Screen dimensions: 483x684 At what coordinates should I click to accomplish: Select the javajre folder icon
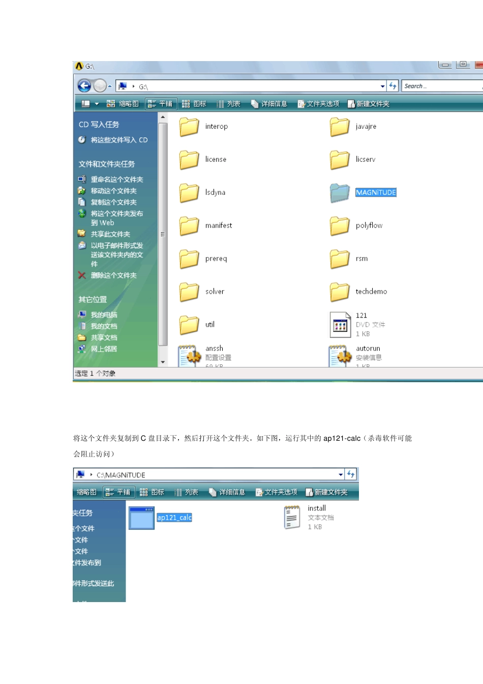tap(340, 127)
